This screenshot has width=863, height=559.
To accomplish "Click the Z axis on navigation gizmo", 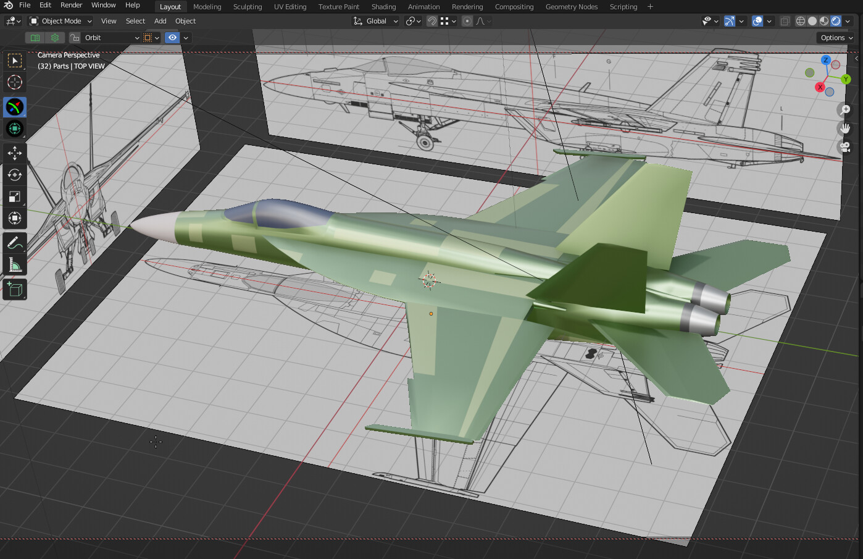I will point(825,61).
